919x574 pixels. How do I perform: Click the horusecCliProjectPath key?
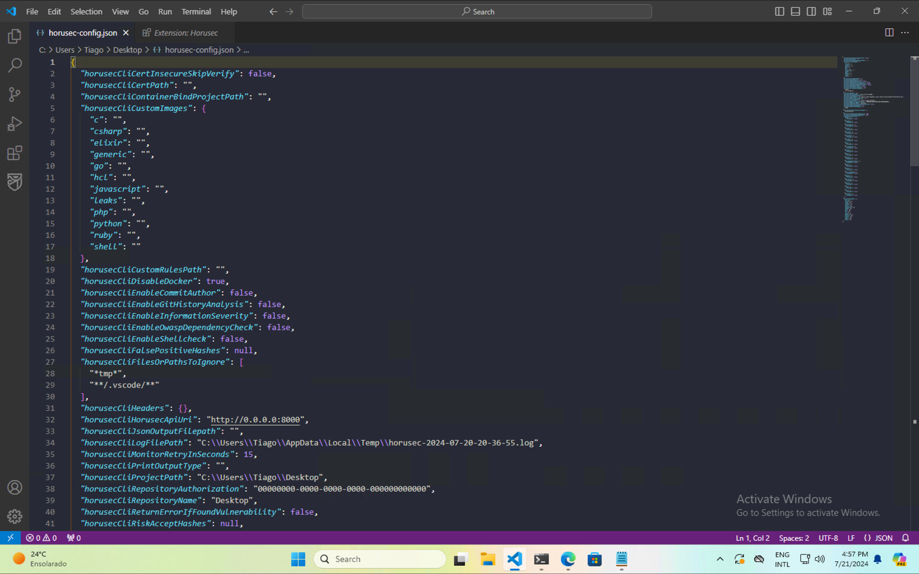coord(134,477)
